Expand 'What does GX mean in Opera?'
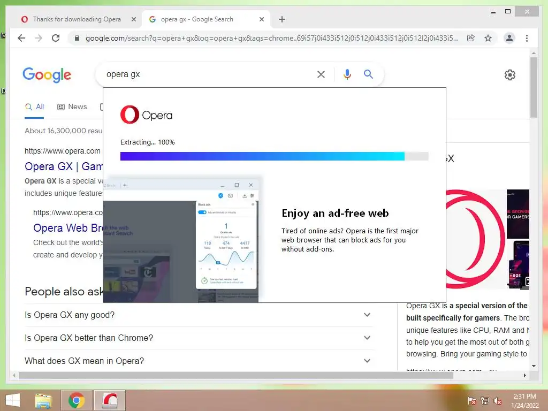 (198, 361)
